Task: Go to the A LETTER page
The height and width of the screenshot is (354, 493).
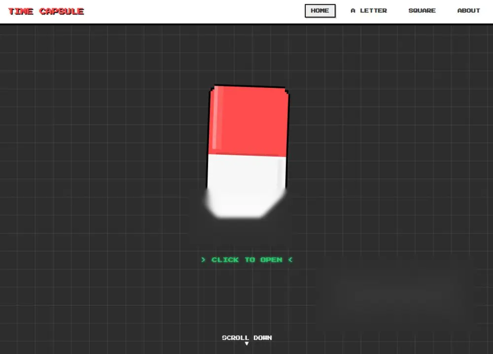Action: pyautogui.click(x=369, y=11)
